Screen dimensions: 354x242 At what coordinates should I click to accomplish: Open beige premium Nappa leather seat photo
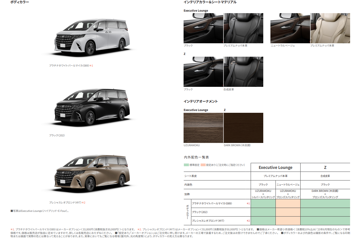click(x=330, y=28)
